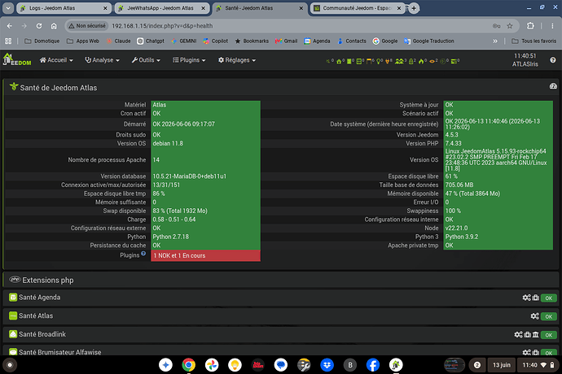Click the window summary icon showing 0

358,62
